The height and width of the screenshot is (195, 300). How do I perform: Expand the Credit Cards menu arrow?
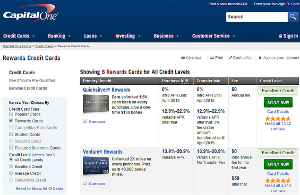pos(33,36)
